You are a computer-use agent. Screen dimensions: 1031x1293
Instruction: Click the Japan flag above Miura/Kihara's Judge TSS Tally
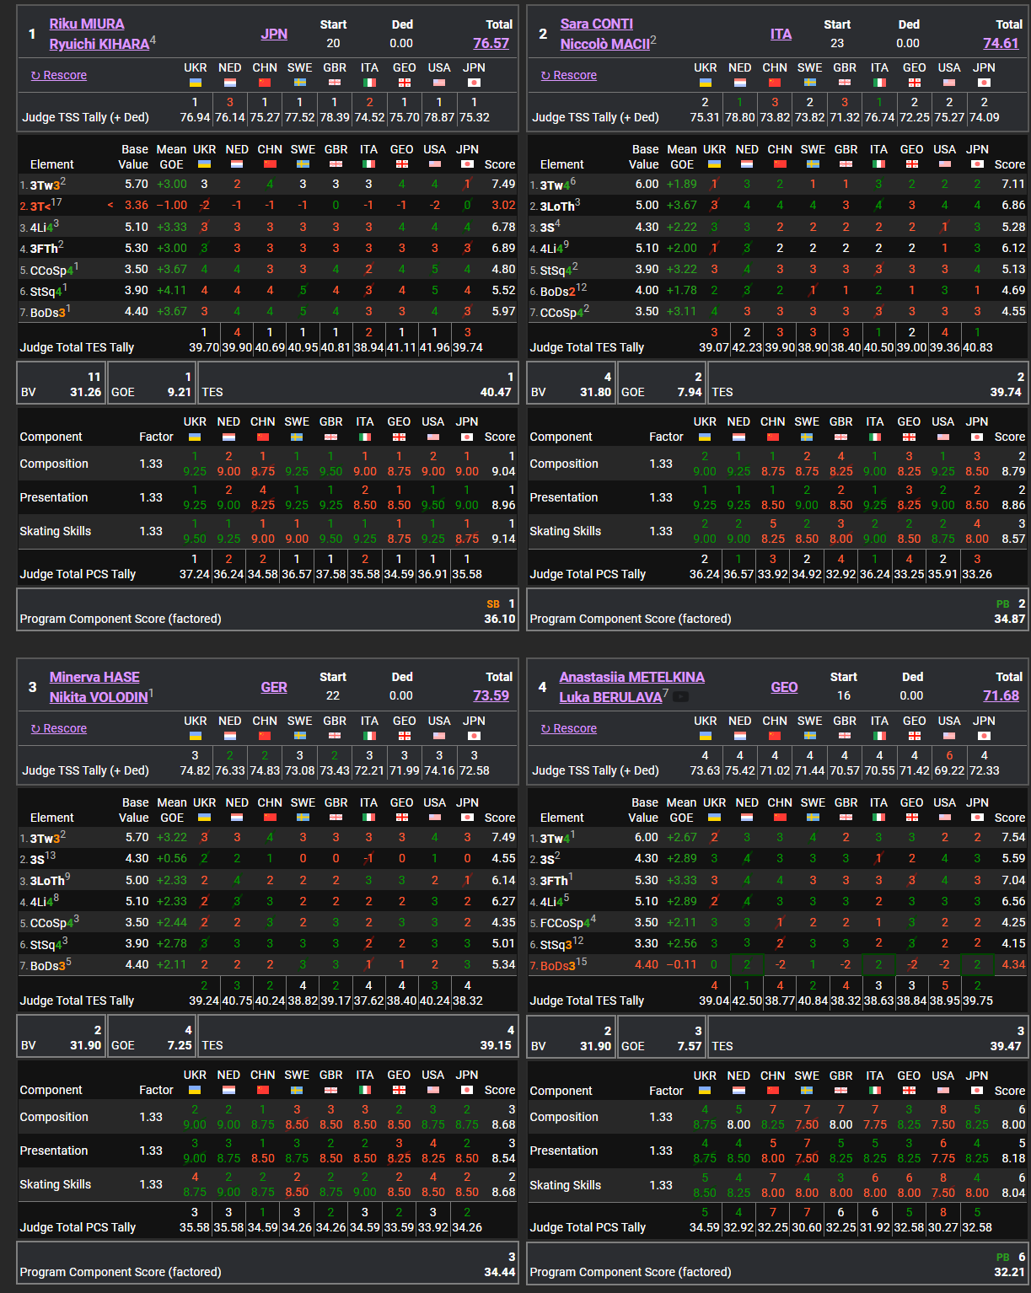tap(474, 83)
